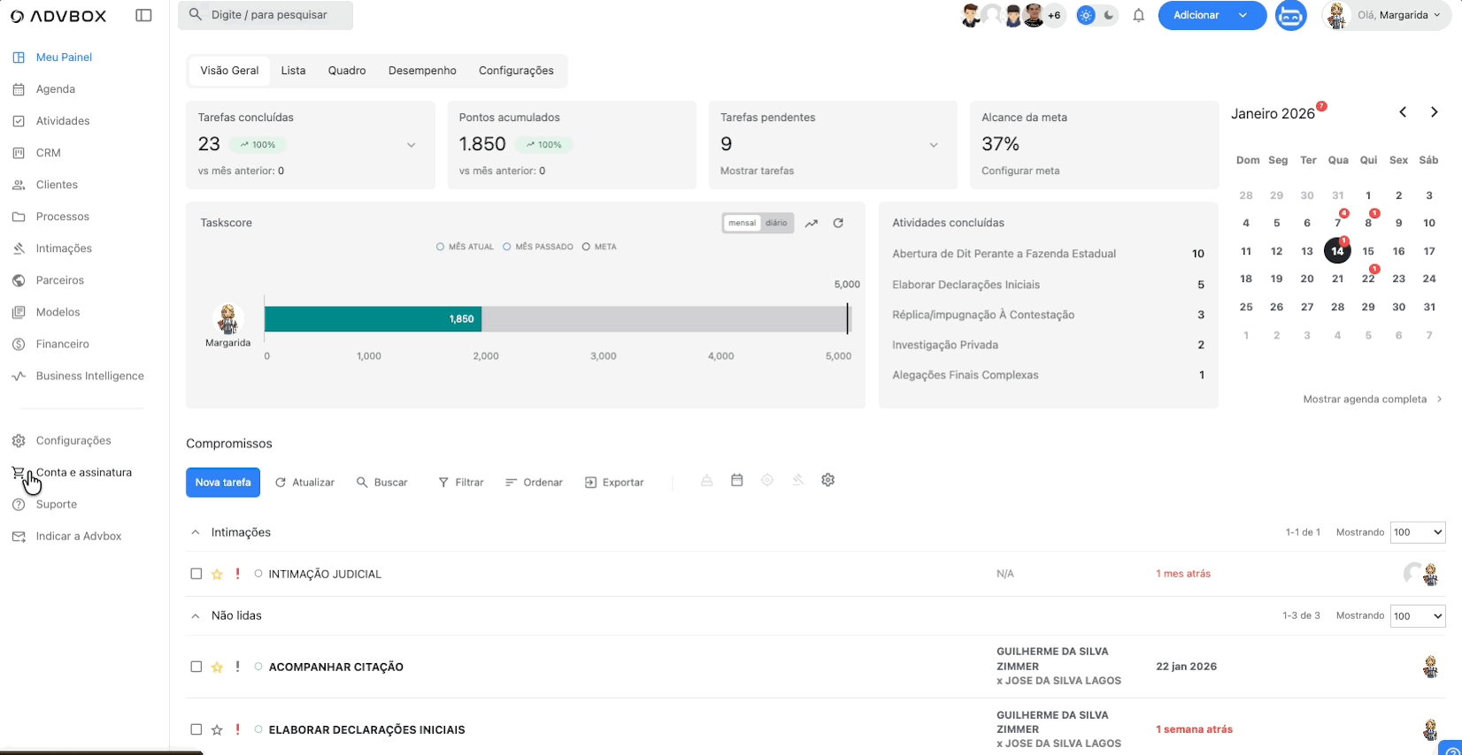Open the compromissos settings gear icon
The image size is (1462, 755).
pyautogui.click(x=827, y=480)
